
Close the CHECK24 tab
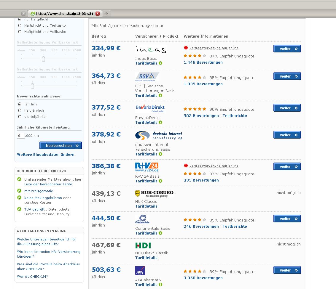pyautogui.click(x=98, y=14)
